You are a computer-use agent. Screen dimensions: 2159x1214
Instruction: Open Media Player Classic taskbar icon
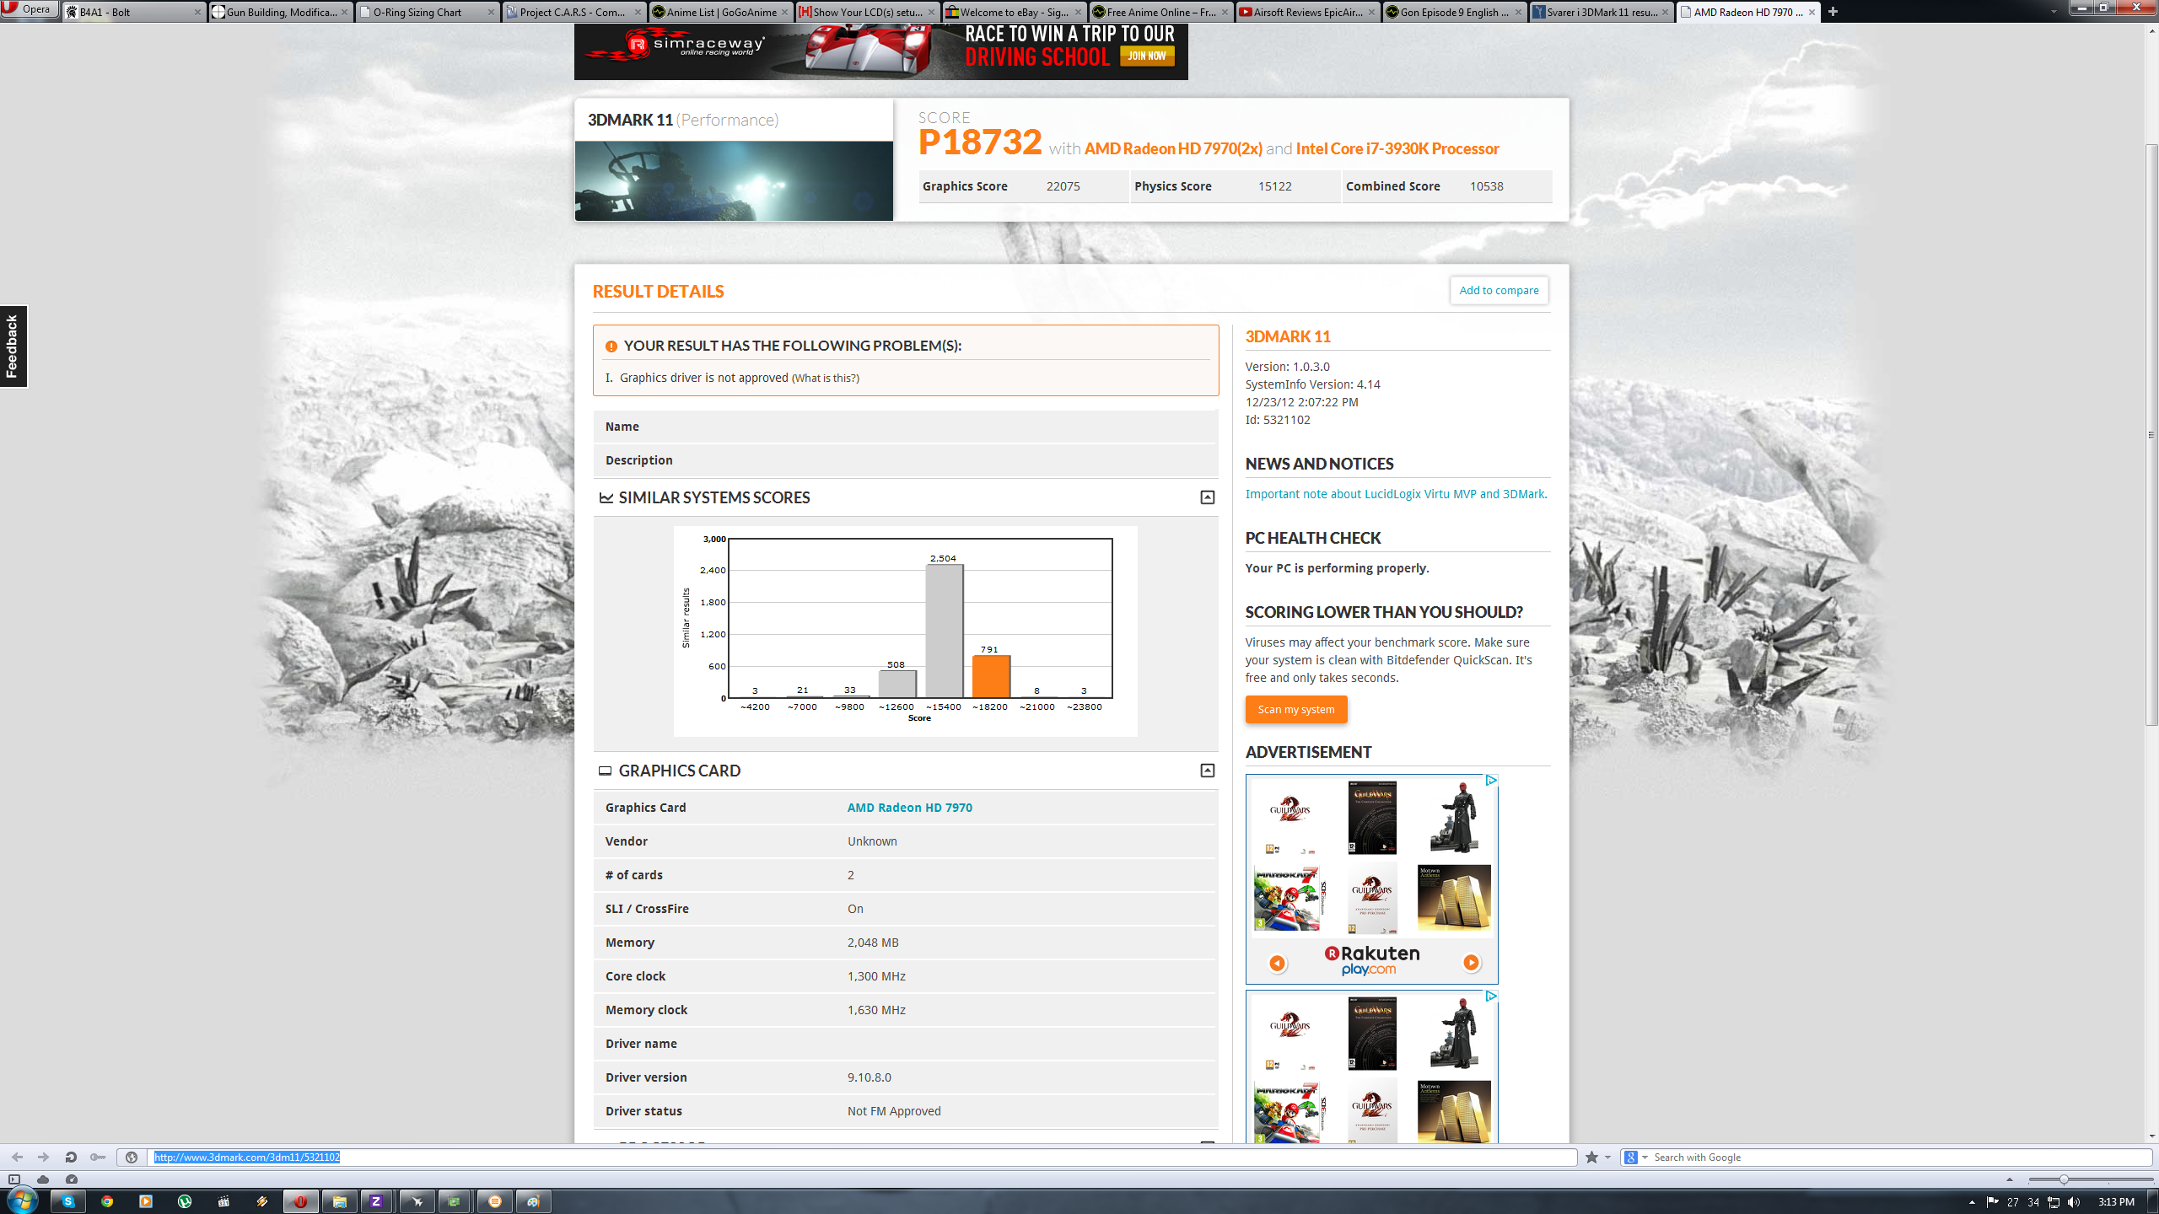coord(223,1201)
